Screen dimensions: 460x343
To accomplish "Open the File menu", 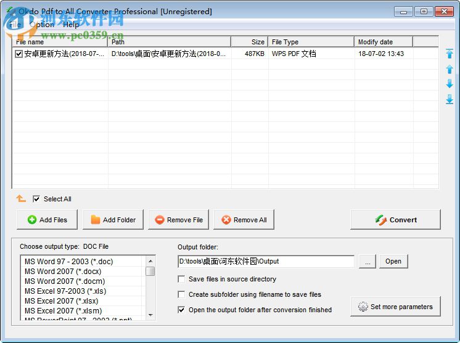I will tap(15, 25).
